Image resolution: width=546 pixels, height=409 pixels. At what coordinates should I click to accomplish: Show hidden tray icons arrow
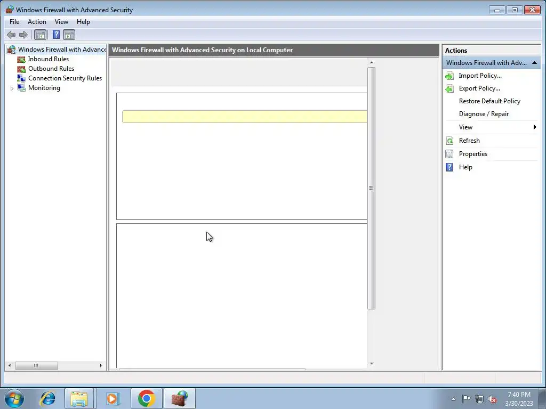(453, 399)
